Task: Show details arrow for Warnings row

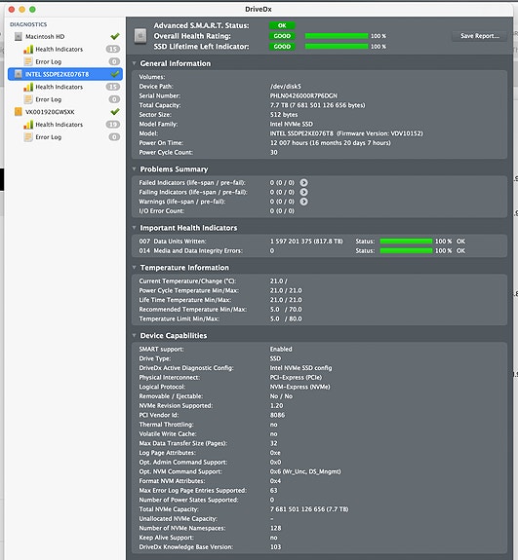Action: (x=303, y=202)
